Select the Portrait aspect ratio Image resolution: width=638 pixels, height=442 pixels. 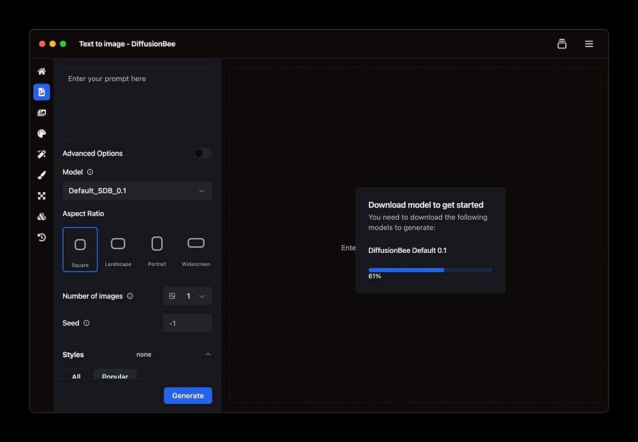pos(157,250)
